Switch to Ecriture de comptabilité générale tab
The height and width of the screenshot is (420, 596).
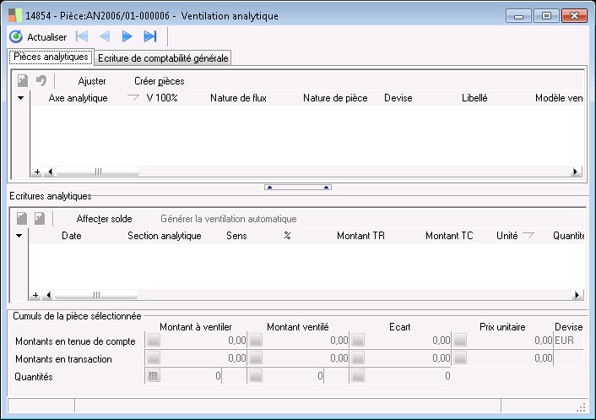click(x=162, y=58)
